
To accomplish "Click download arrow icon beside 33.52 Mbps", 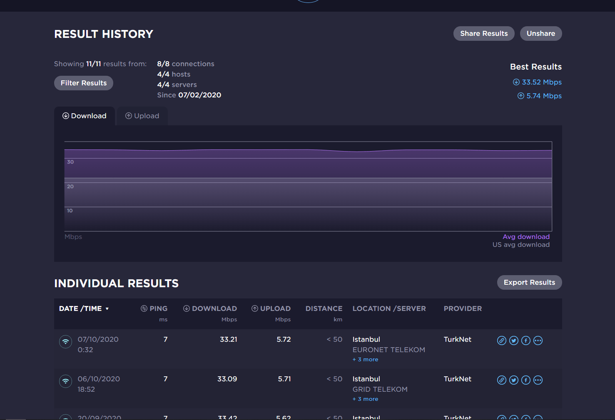I will [x=516, y=82].
